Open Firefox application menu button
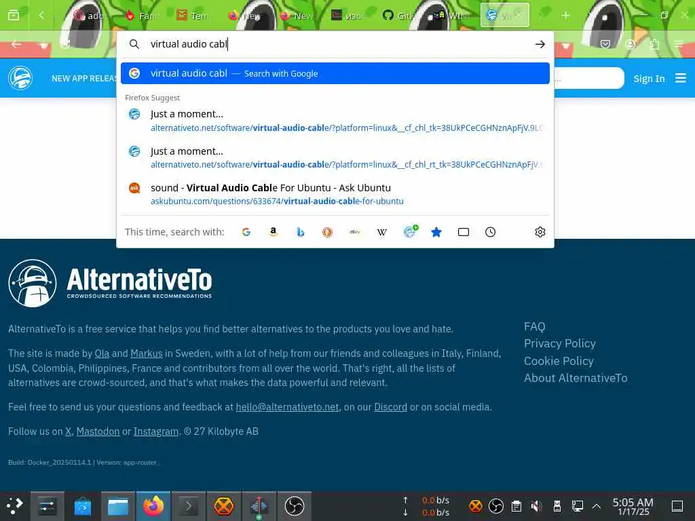The image size is (695, 521). (x=679, y=44)
